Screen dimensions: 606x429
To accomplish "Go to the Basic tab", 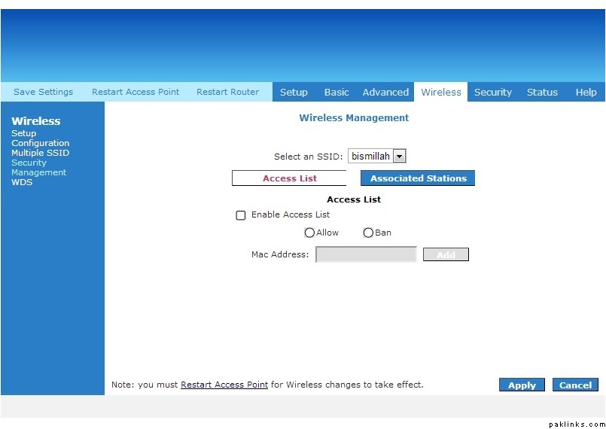I will pos(336,93).
